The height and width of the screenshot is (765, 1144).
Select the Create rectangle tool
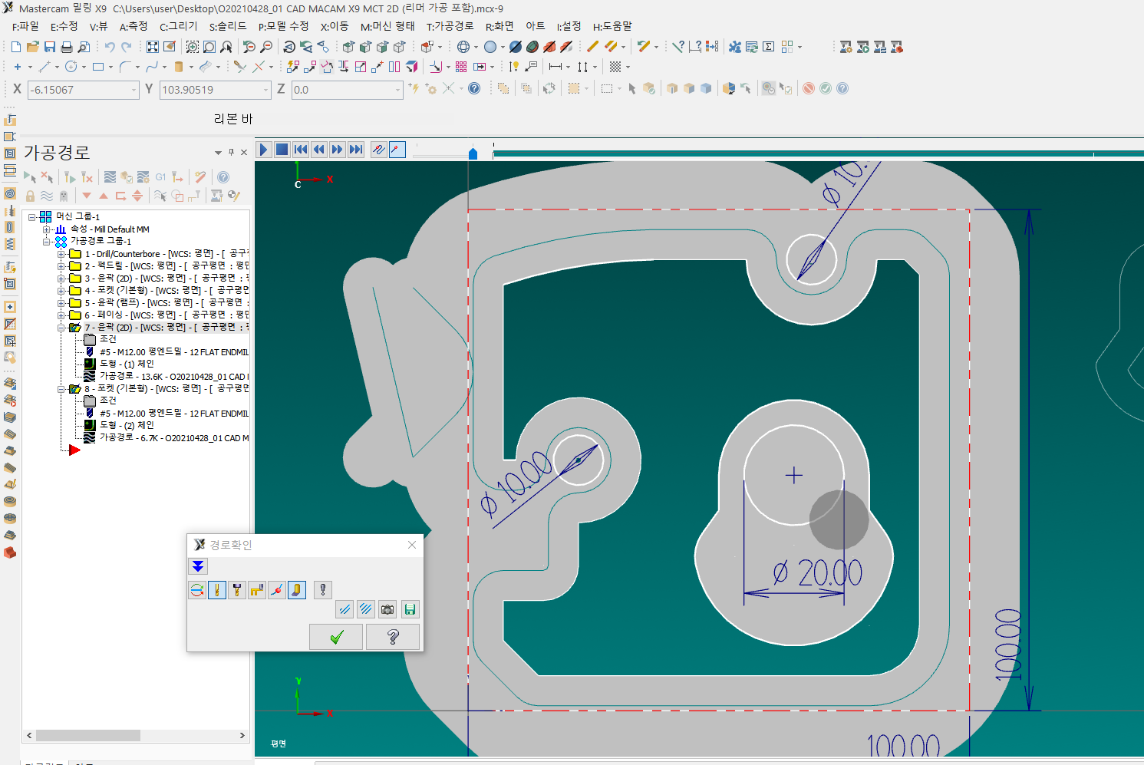pos(98,67)
